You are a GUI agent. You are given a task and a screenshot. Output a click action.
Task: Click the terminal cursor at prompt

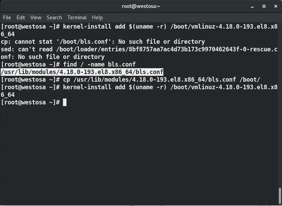(64, 102)
